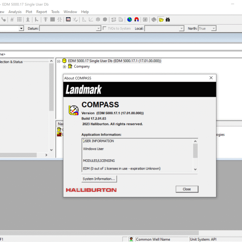Expand the Company tree node
The height and width of the screenshot is (242, 242).
(65, 67)
